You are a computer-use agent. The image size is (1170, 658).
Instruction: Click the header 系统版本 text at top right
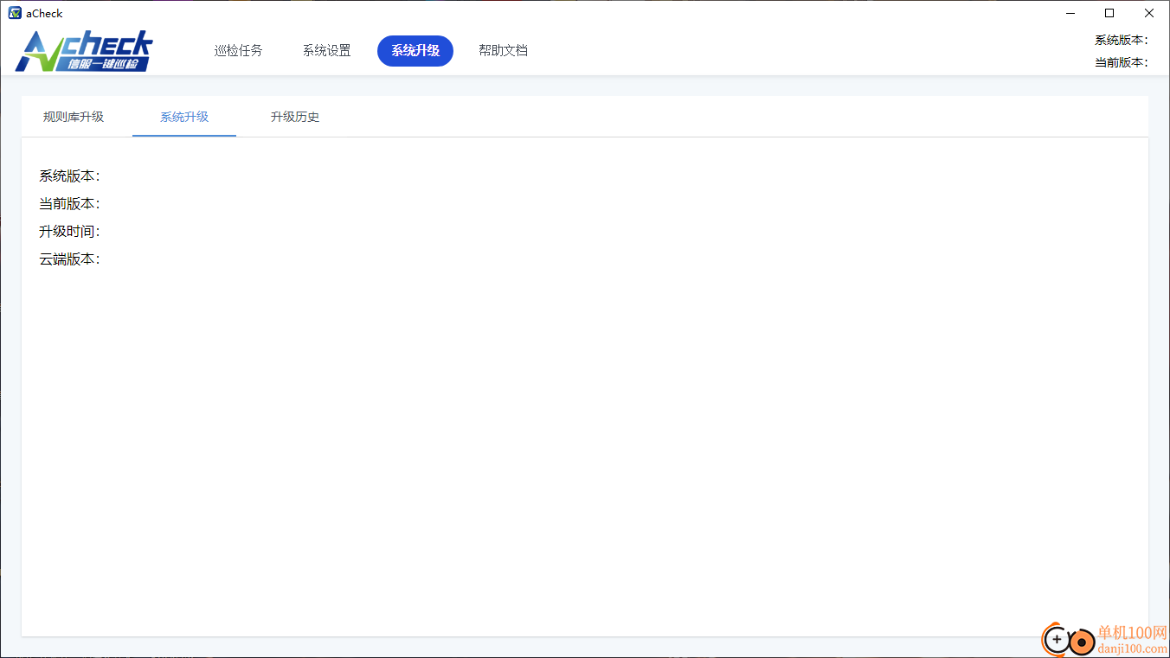point(1122,40)
